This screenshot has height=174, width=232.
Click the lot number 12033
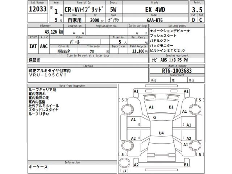point(38,9)
